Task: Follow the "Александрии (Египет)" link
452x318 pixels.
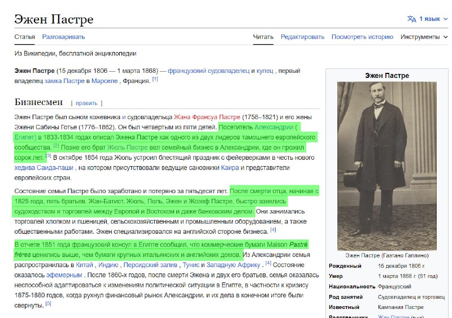Action: [276, 127]
